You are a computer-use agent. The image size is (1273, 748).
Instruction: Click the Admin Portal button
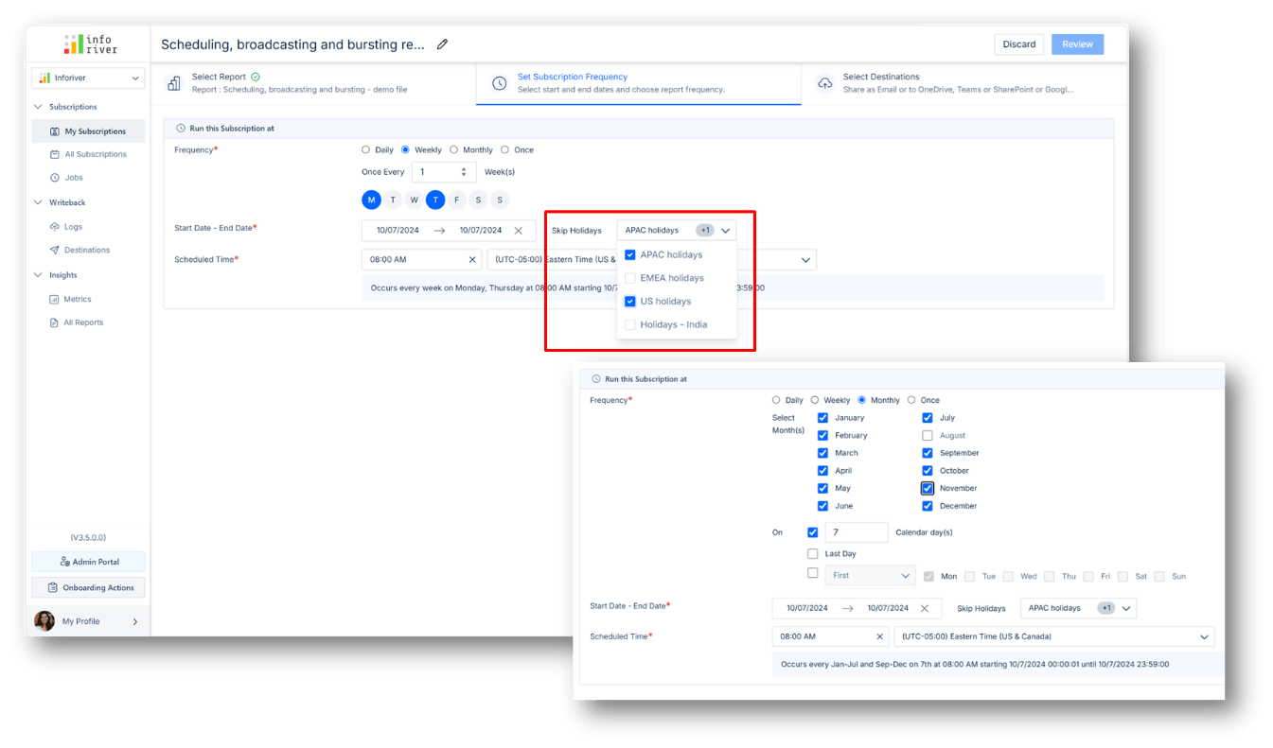(x=88, y=562)
